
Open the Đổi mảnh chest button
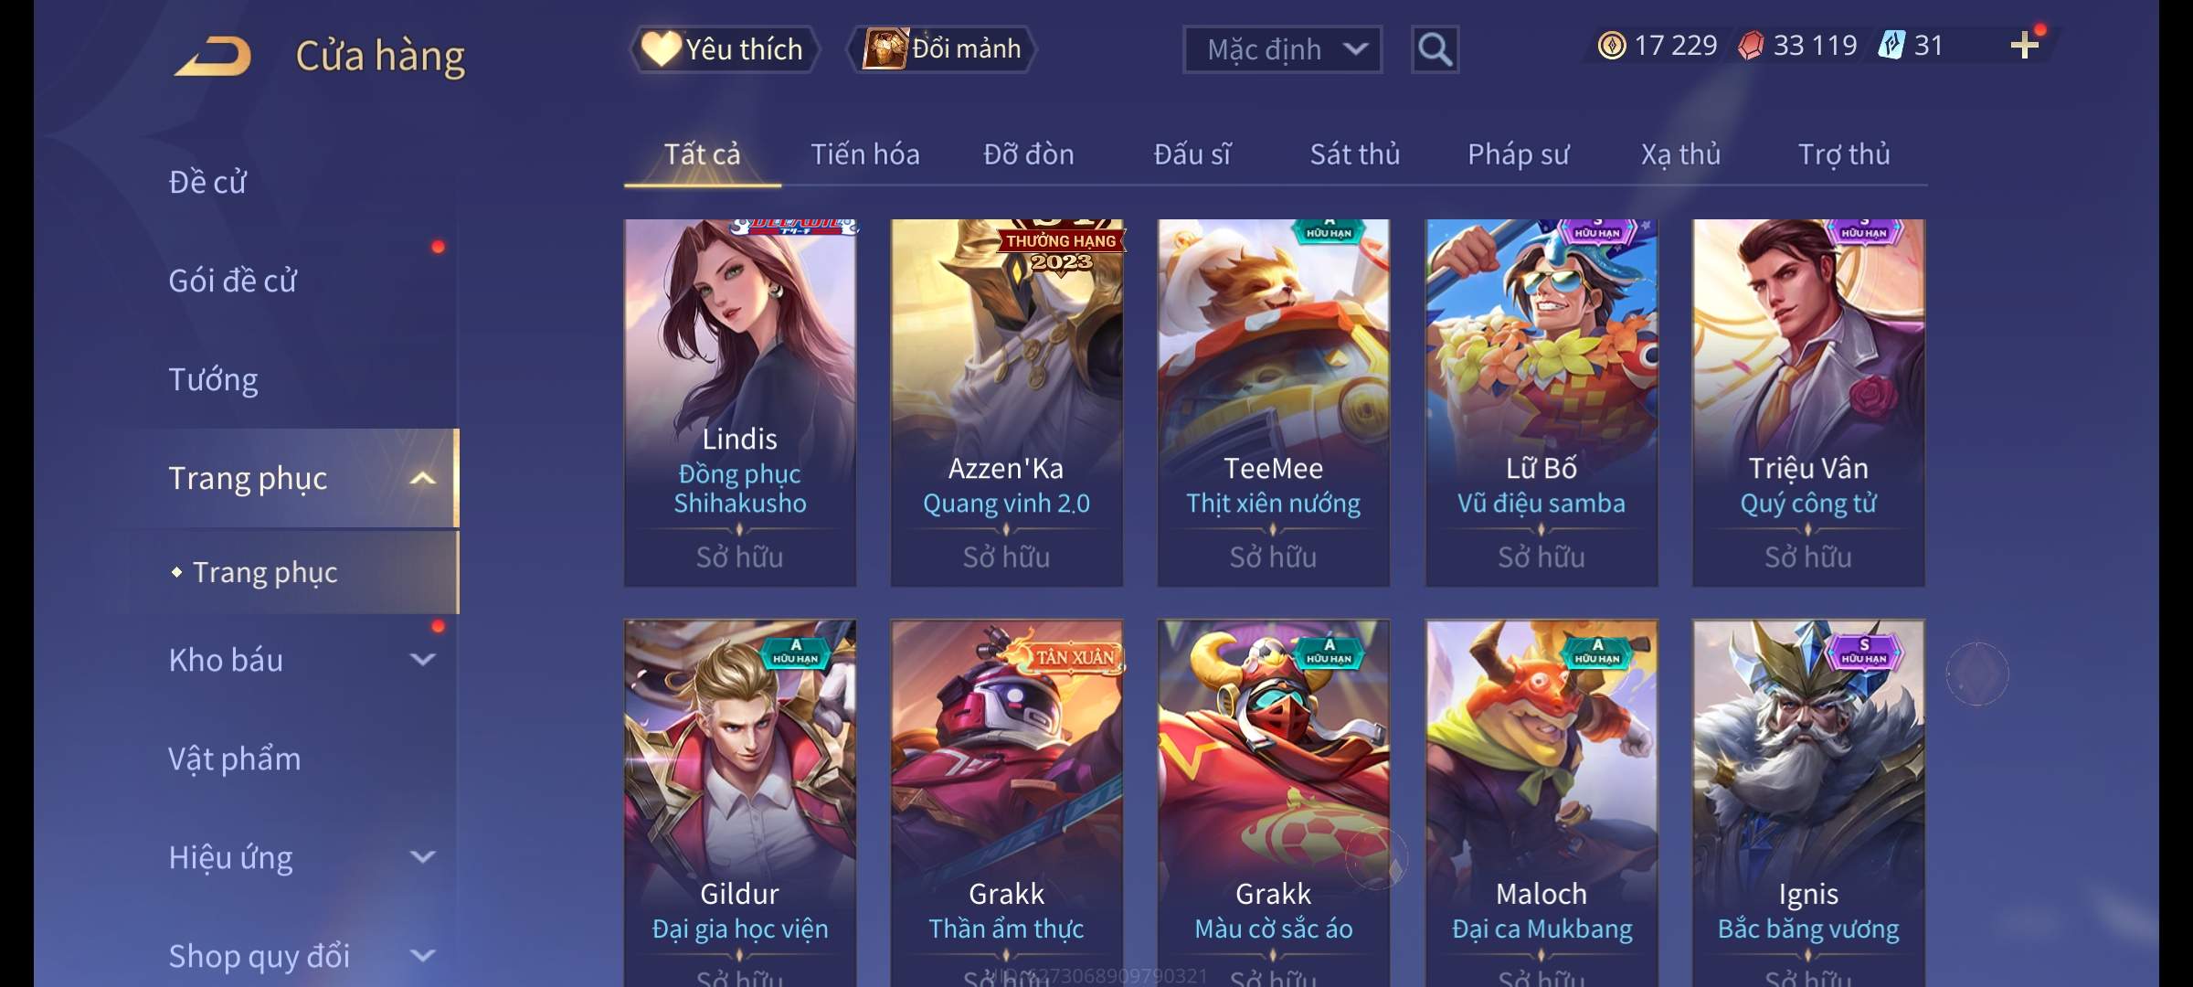tap(942, 48)
